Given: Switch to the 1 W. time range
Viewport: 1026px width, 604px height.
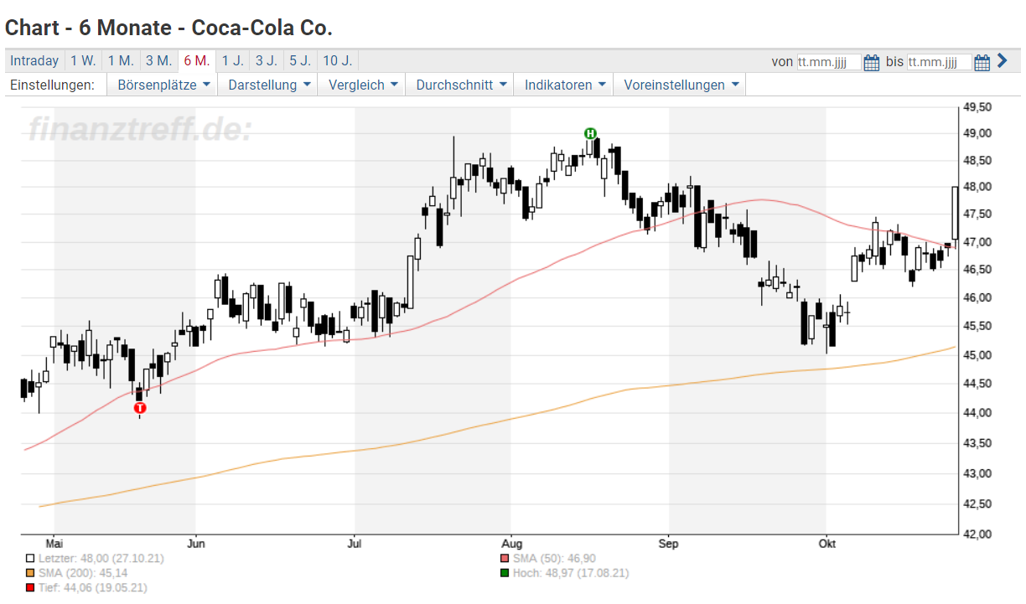Looking at the screenshot, I should [x=83, y=60].
